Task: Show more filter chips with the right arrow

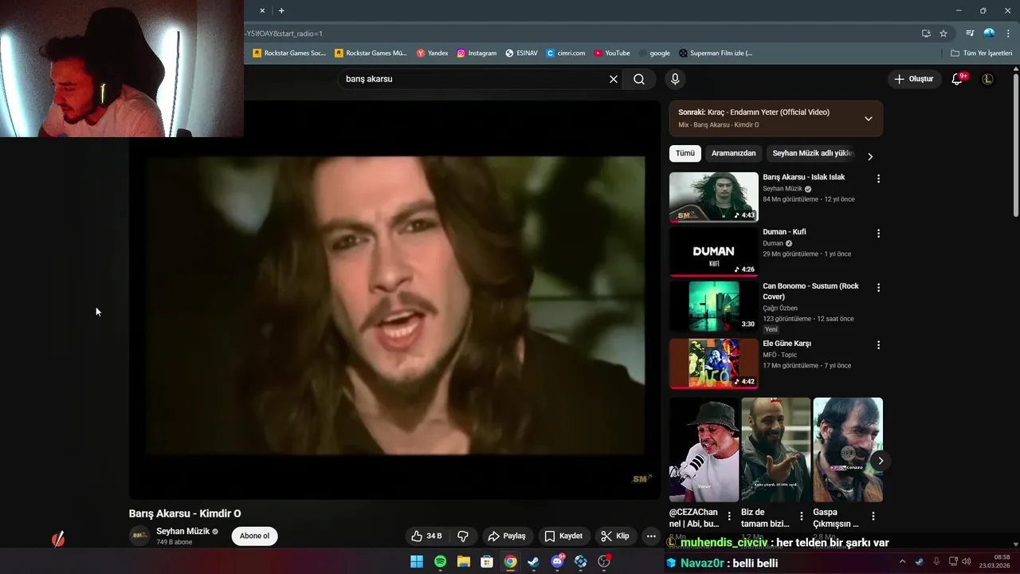Action: coord(870,156)
